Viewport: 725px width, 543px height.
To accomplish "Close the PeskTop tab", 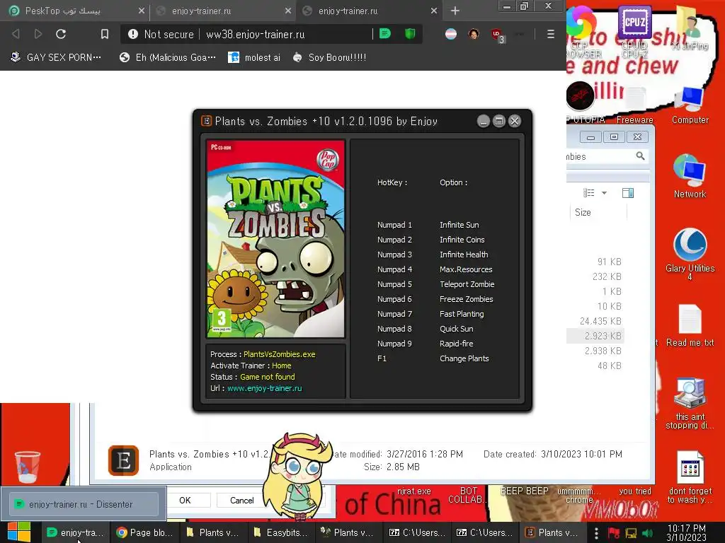I will [x=142, y=11].
